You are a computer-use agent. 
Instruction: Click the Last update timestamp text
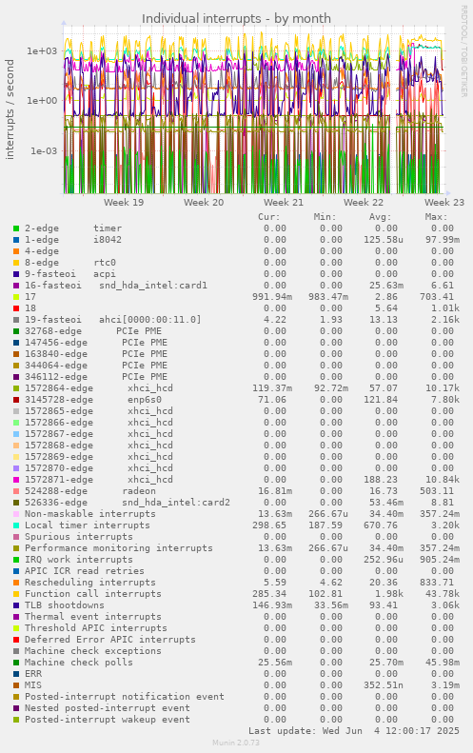tap(354, 731)
